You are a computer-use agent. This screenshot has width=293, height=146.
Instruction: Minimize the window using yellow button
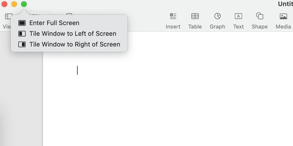(14, 4)
